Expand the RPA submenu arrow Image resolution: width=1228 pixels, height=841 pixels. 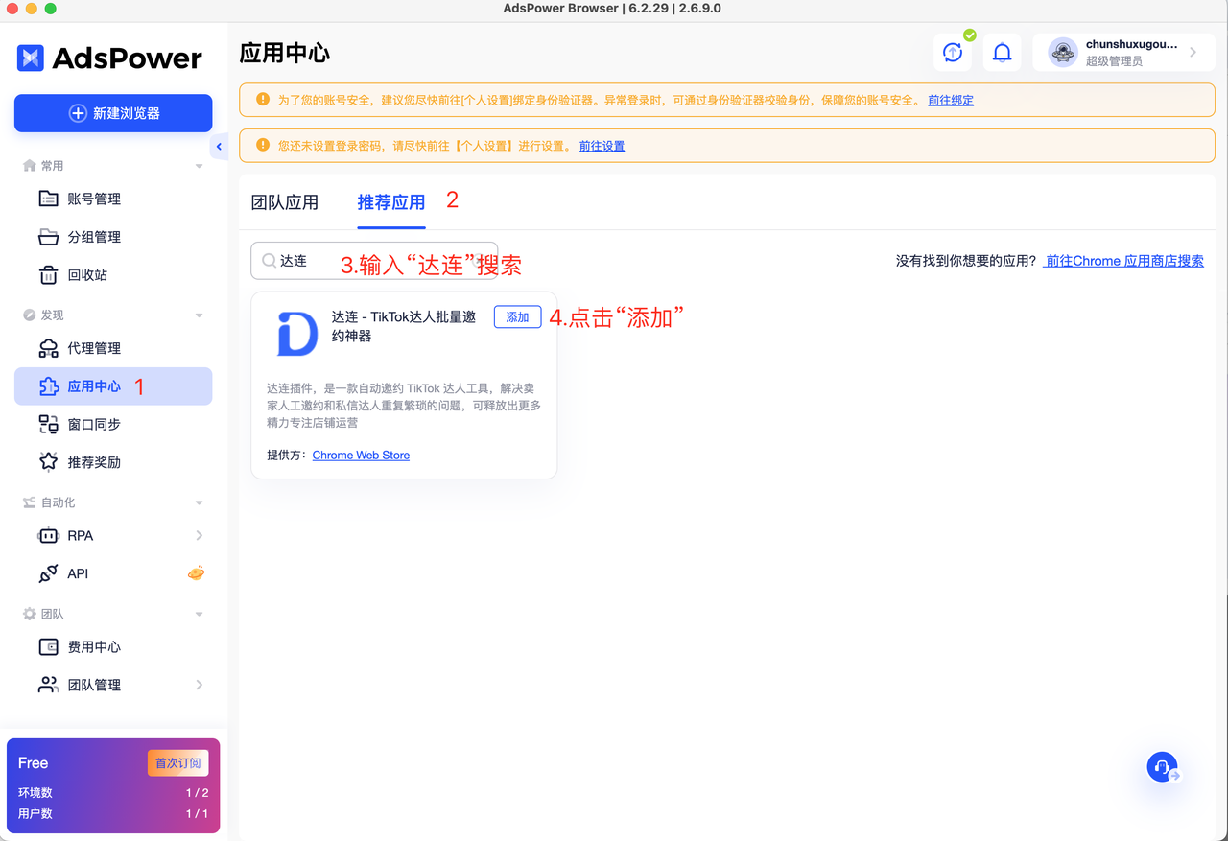point(199,535)
